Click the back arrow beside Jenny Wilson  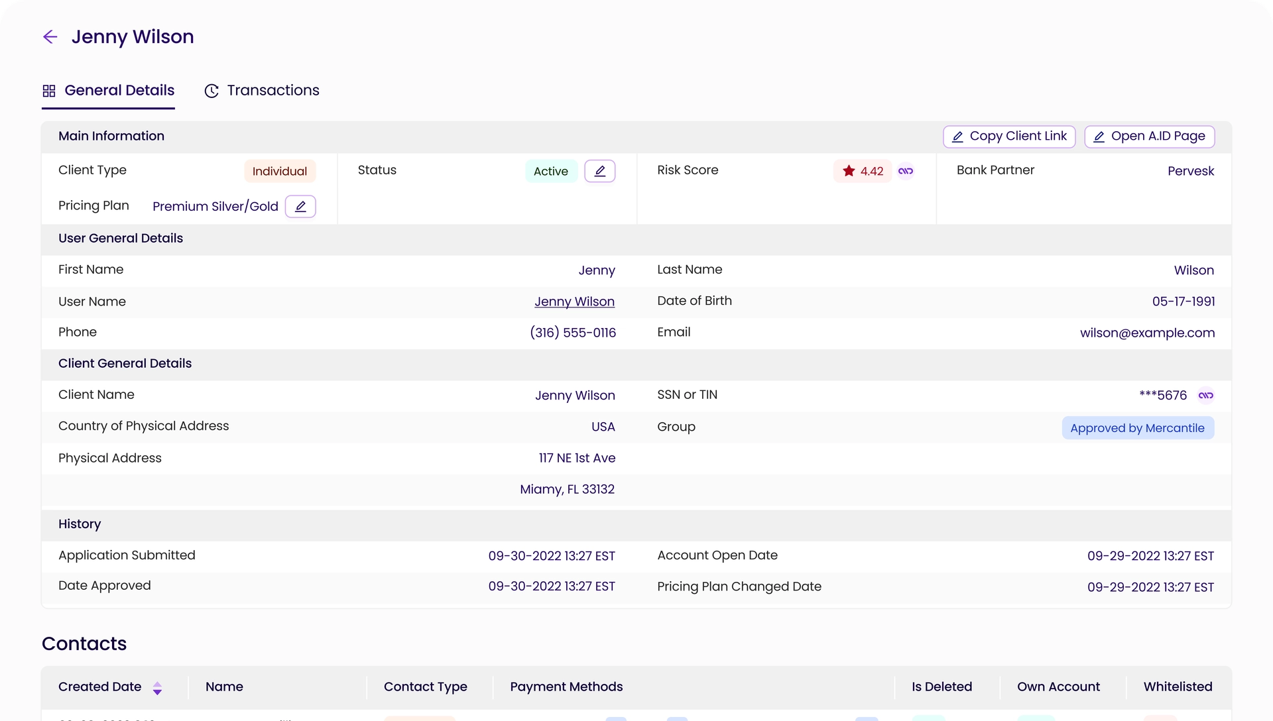click(50, 37)
